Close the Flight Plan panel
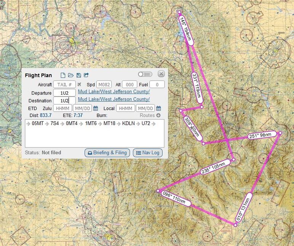The width and height of the screenshot is (294, 246). (161, 74)
